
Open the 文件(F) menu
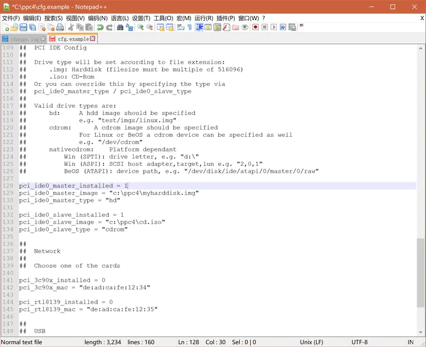(x=11, y=18)
